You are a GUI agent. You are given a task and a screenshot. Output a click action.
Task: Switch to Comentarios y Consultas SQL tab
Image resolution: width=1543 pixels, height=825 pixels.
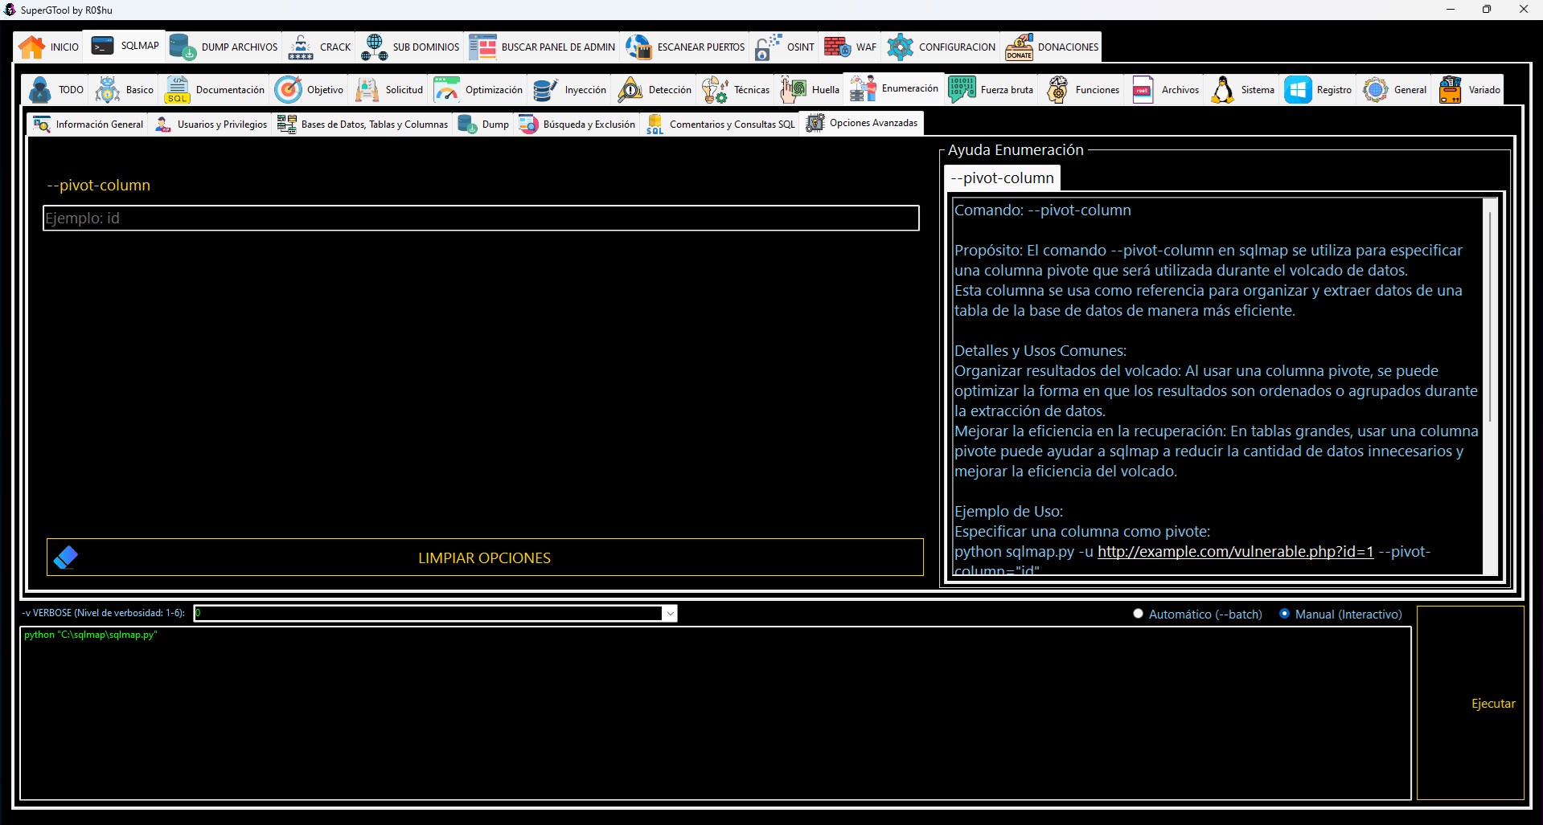tap(720, 125)
